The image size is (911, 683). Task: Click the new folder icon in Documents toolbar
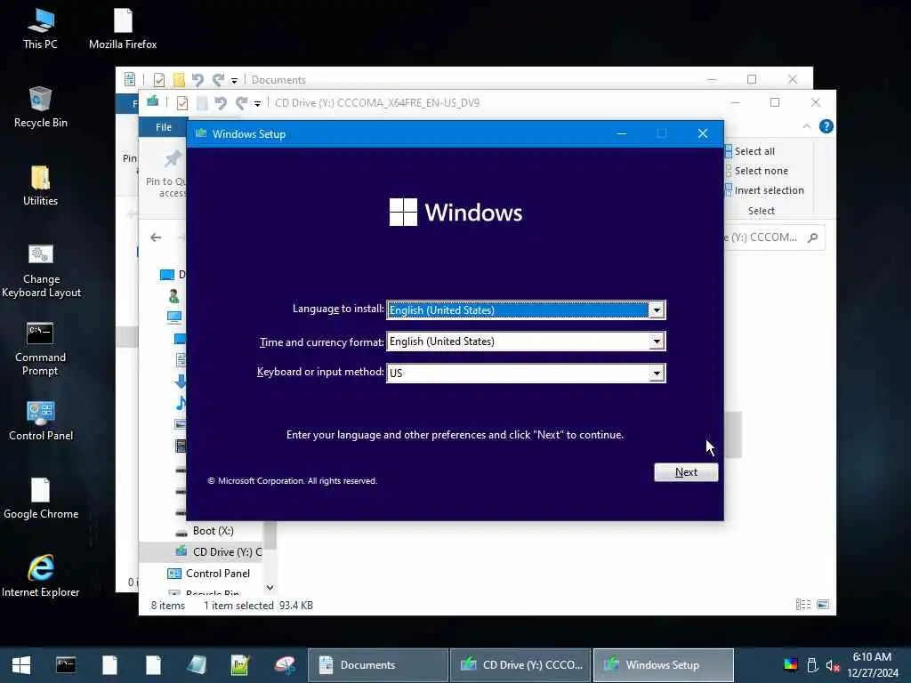click(179, 79)
